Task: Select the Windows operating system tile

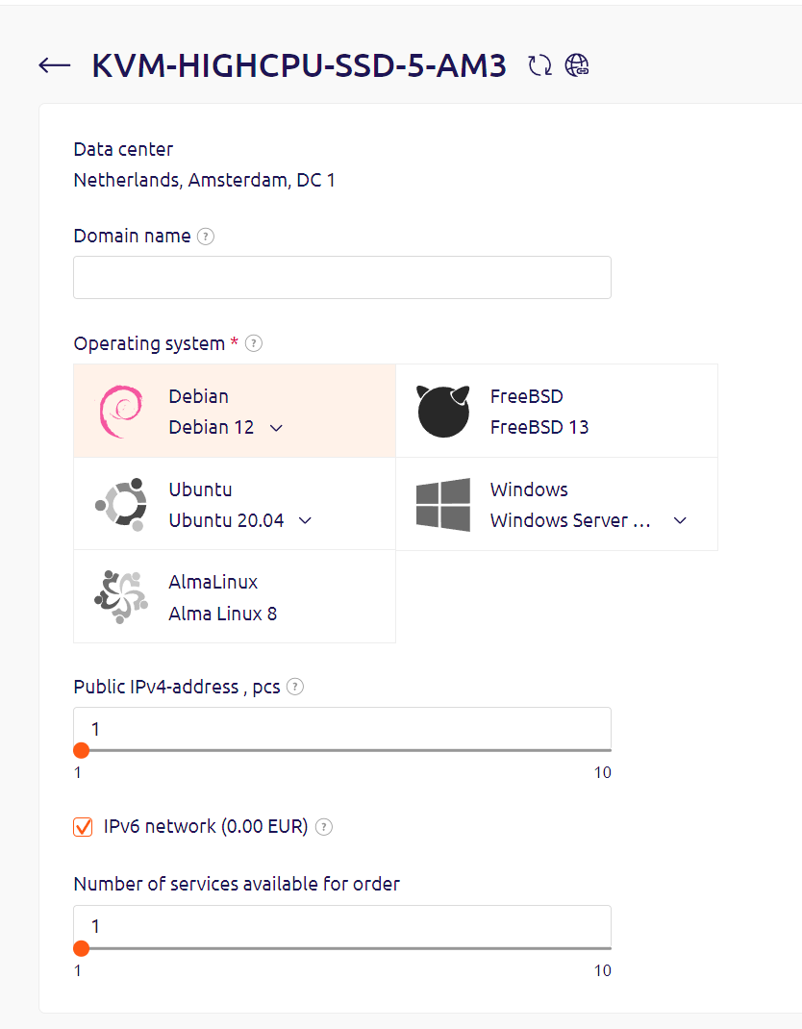Action: (557, 504)
